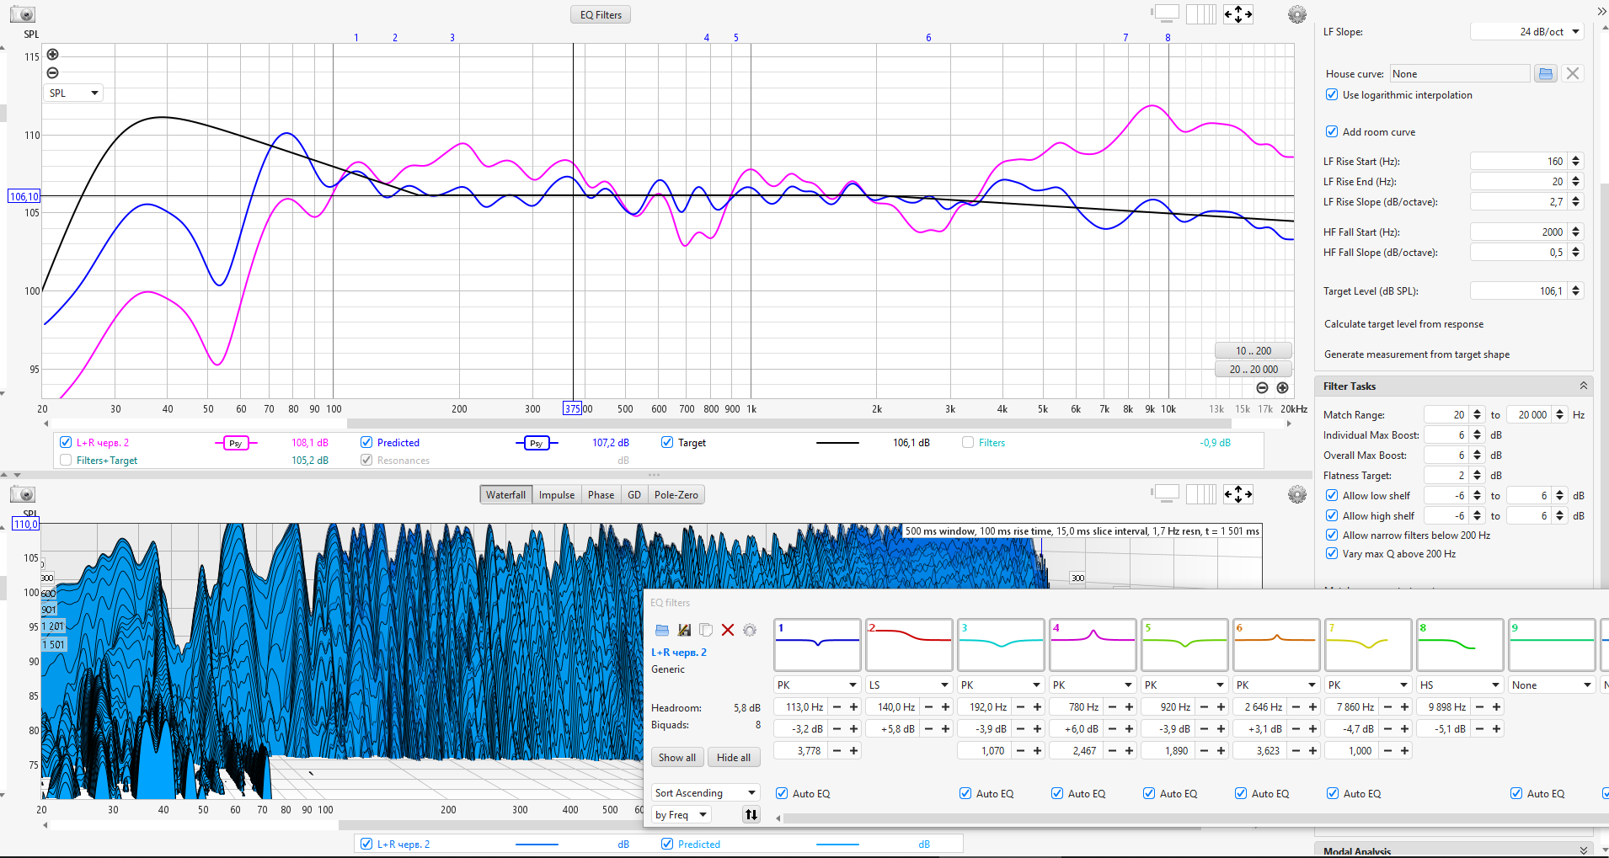Load a house curve file via folder icon
The width and height of the screenshot is (1609, 858).
(x=1545, y=74)
